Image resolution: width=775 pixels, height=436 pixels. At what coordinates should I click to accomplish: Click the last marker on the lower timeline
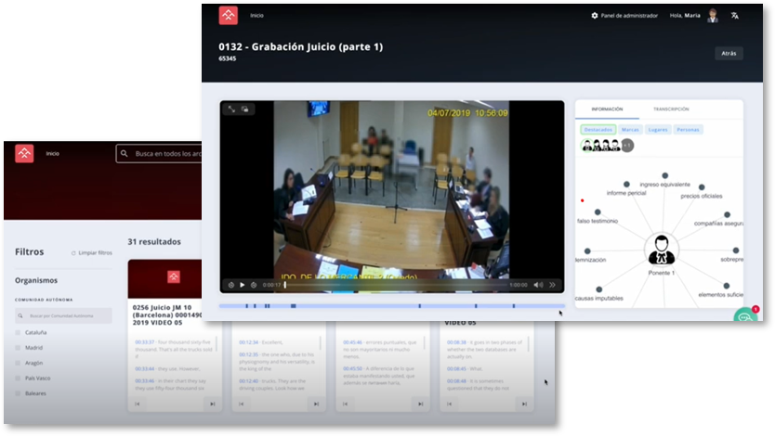coord(514,306)
